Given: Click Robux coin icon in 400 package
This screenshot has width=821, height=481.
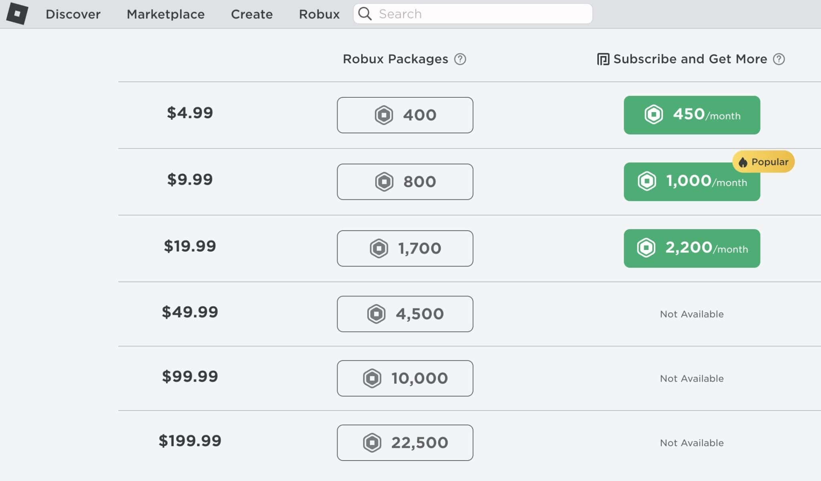Looking at the screenshot, I should pos(384,115).
